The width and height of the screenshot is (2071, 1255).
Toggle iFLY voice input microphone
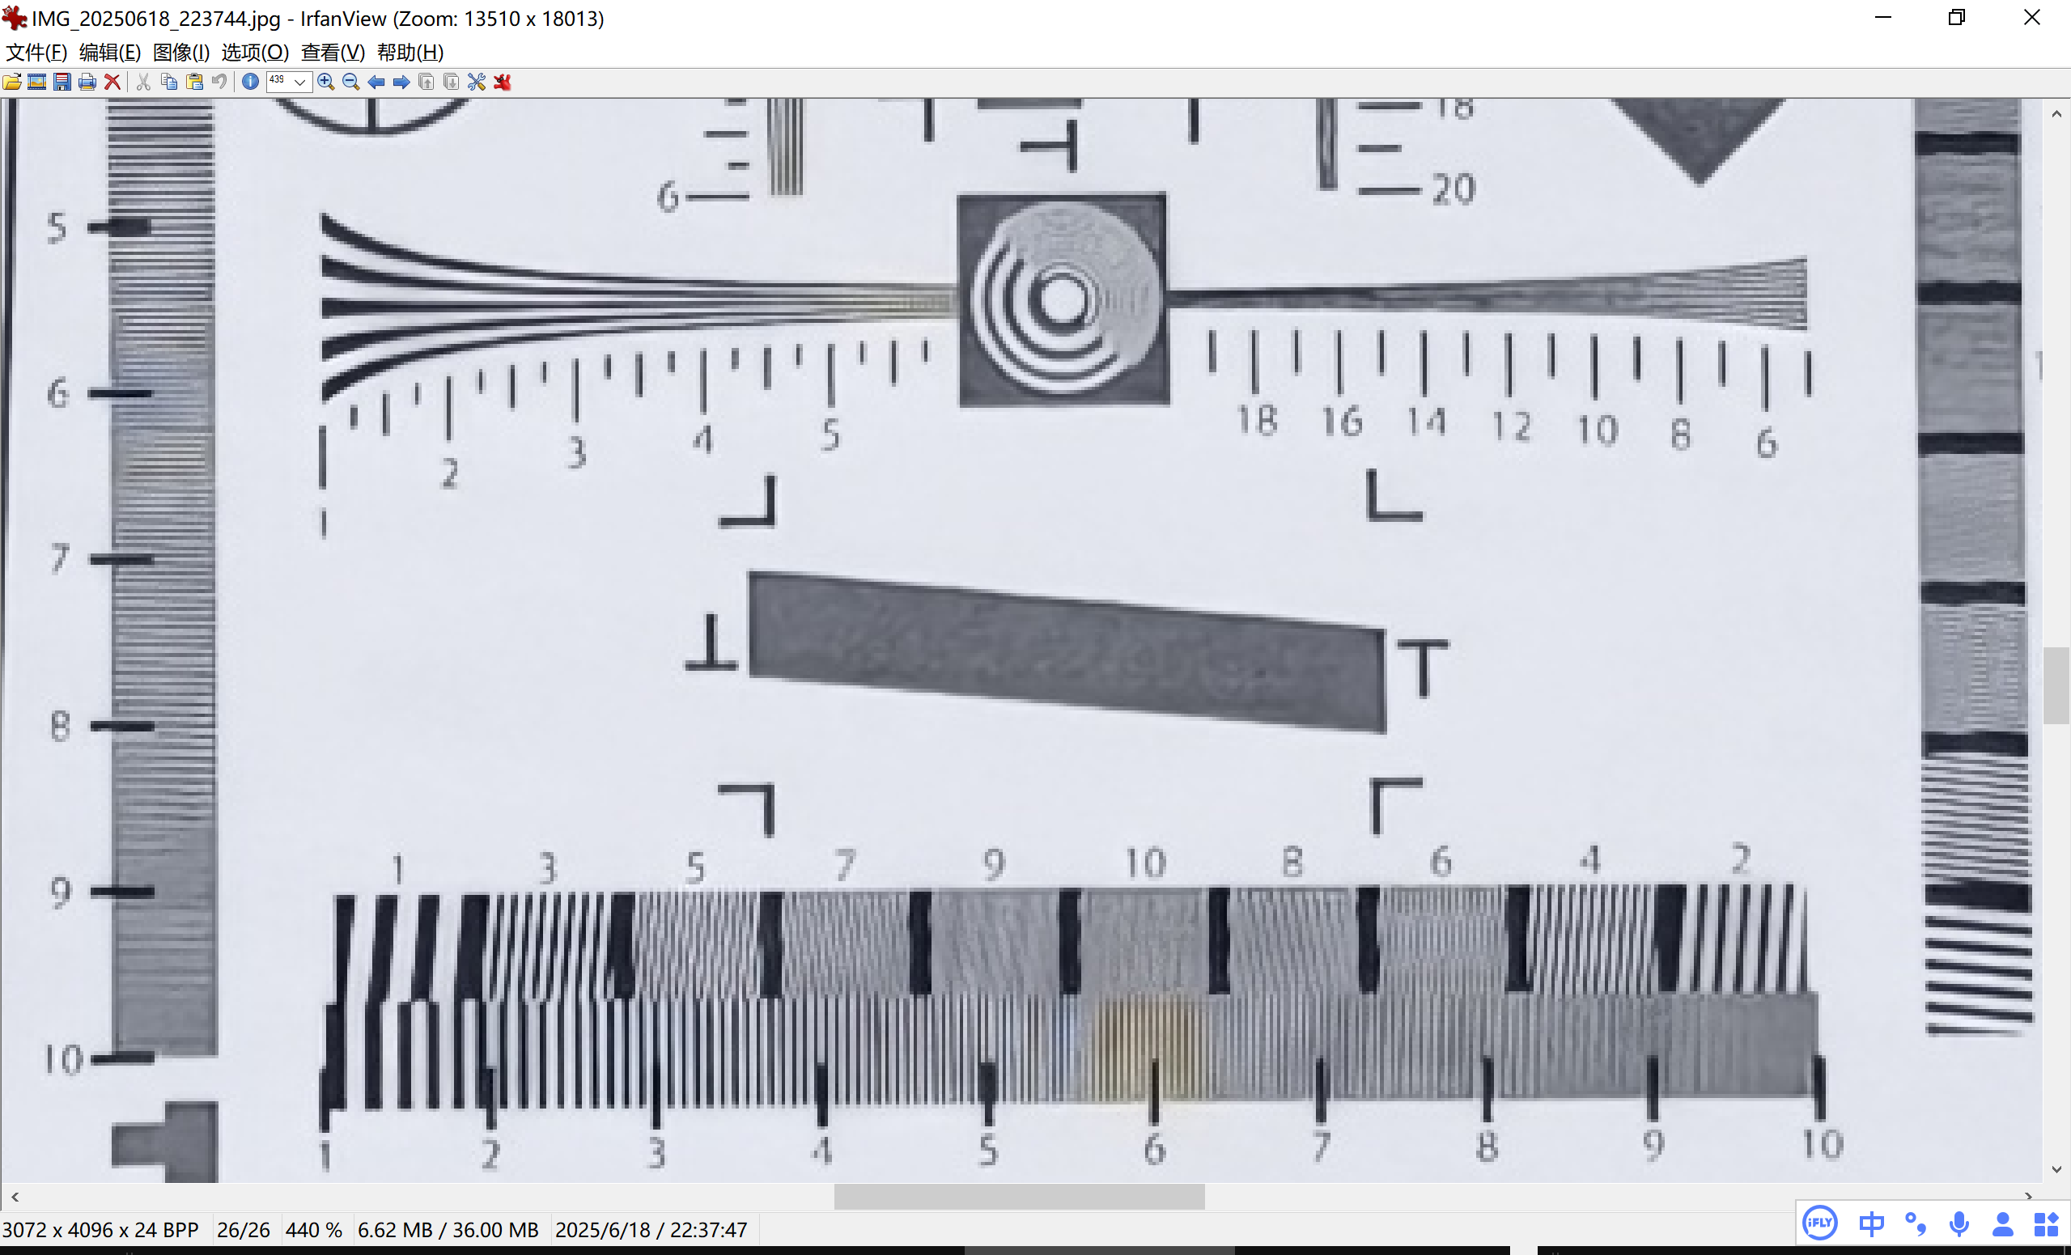pos(1959,1224)
